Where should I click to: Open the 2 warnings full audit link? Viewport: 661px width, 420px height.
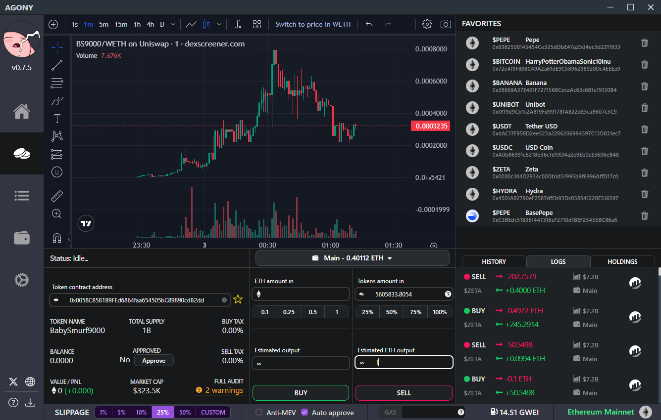coord(219,390)
